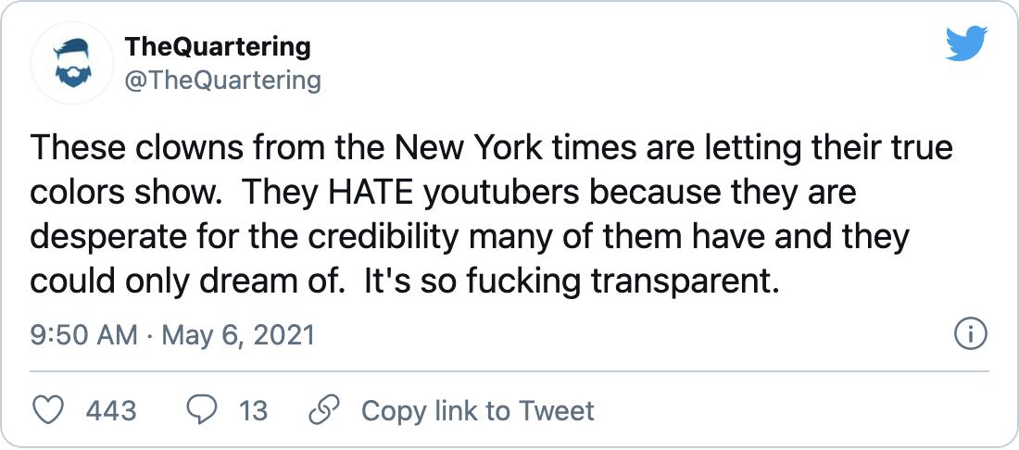Click the chain link icon
The image size is (1019, 450).
tap(324, 410)
